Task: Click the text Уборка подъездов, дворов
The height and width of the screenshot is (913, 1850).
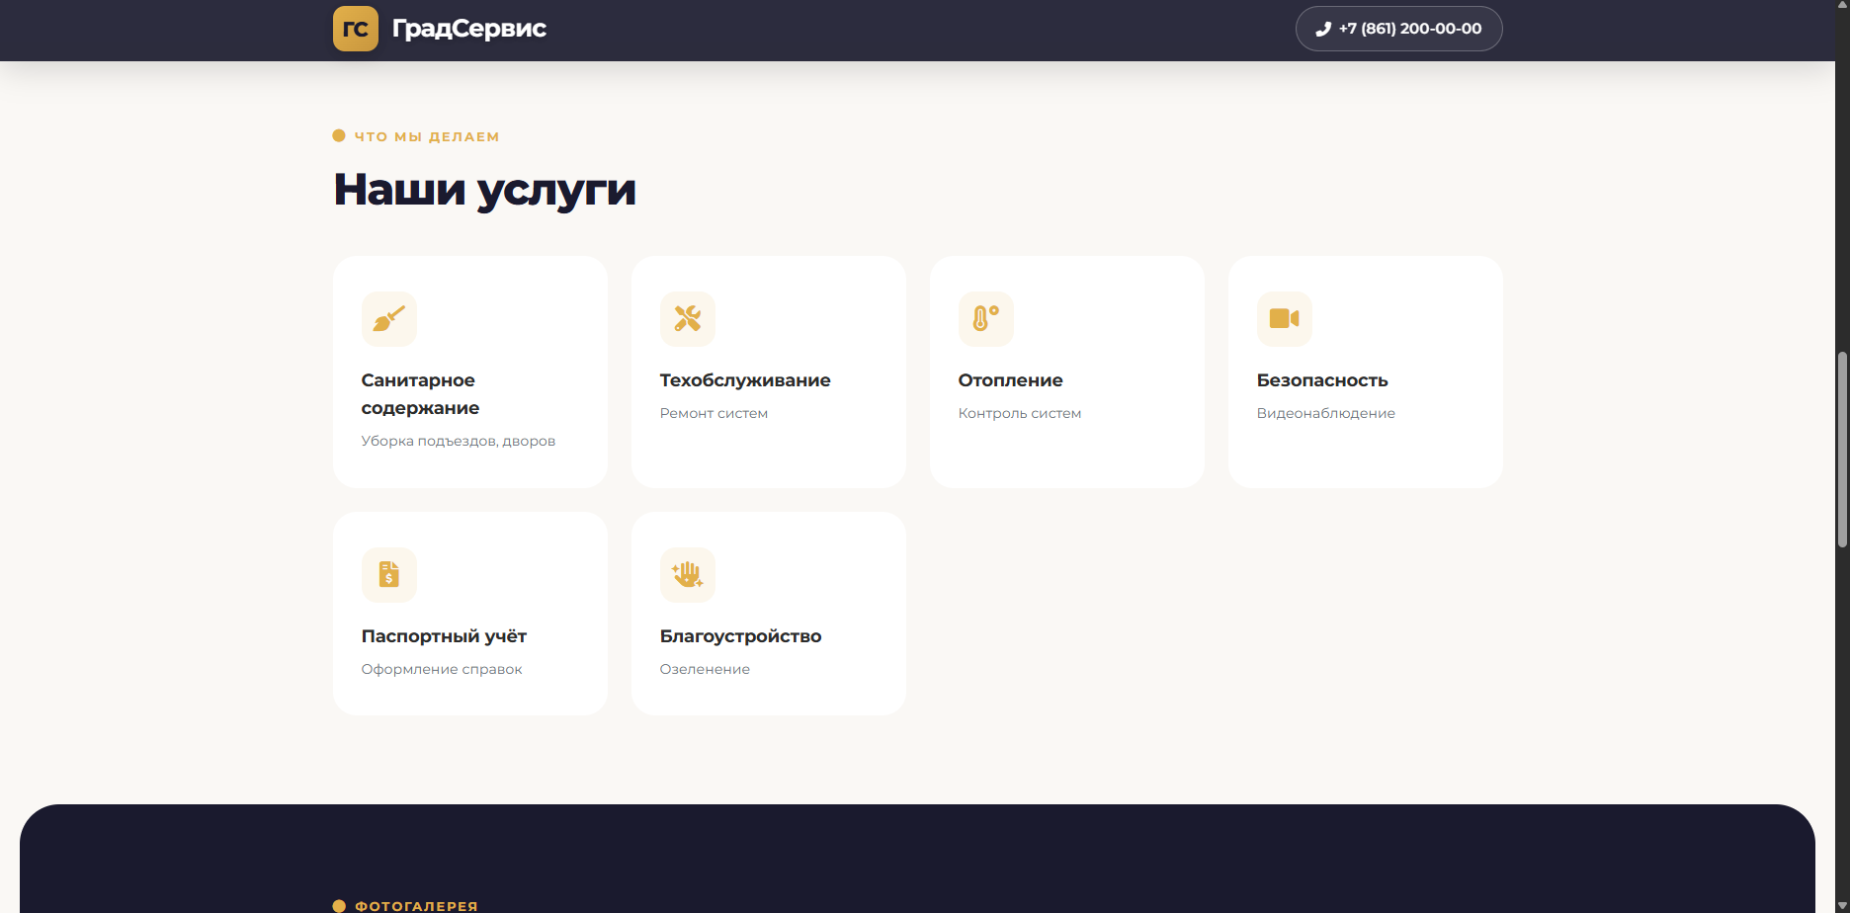Action: 459,441
